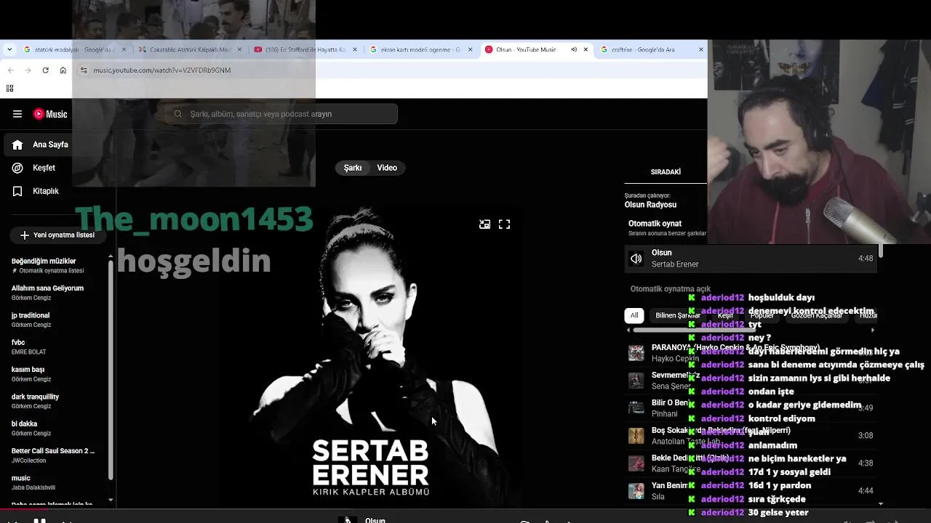931x523 pixels.
Task: Open music playlist by Jaba Dalakishvili
Action: click(33, 482)
